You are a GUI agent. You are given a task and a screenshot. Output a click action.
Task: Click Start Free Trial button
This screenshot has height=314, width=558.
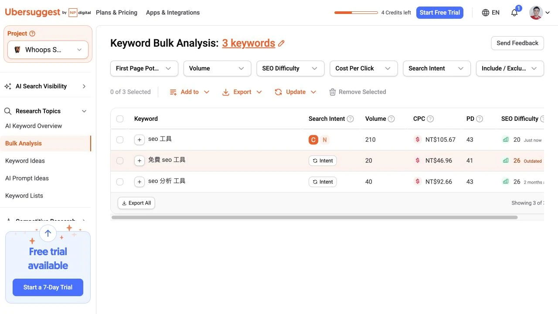coord(440,13)
